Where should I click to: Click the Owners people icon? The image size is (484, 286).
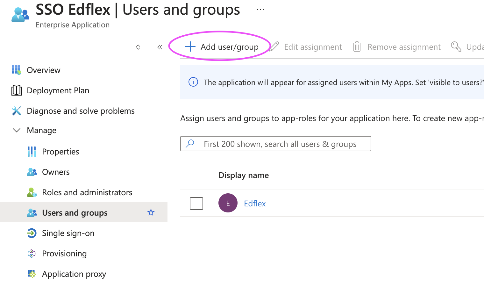point(32,172)
